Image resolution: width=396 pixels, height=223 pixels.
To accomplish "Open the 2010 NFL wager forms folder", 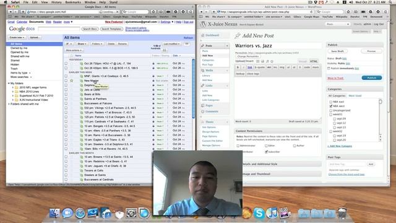I will point(33,87).
